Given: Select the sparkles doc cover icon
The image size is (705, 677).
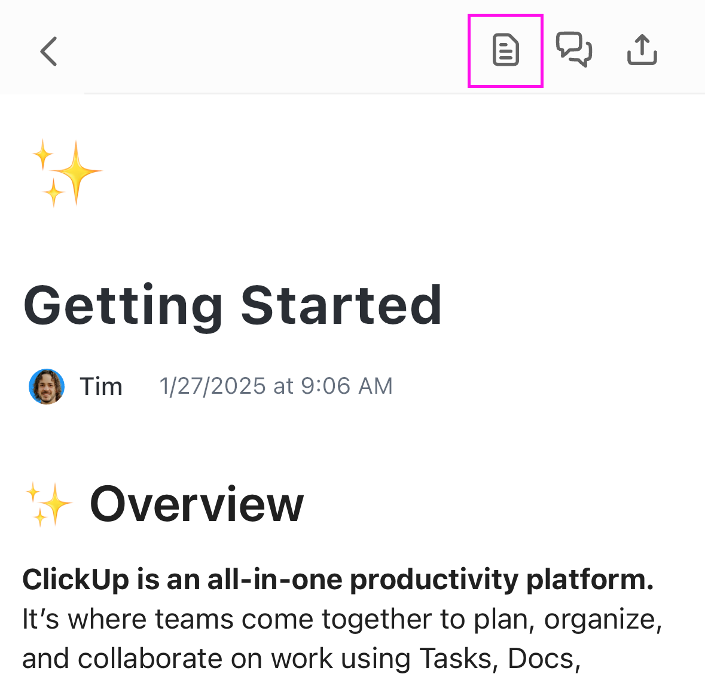Looking at the screenshot, I should tap(66, 173).
